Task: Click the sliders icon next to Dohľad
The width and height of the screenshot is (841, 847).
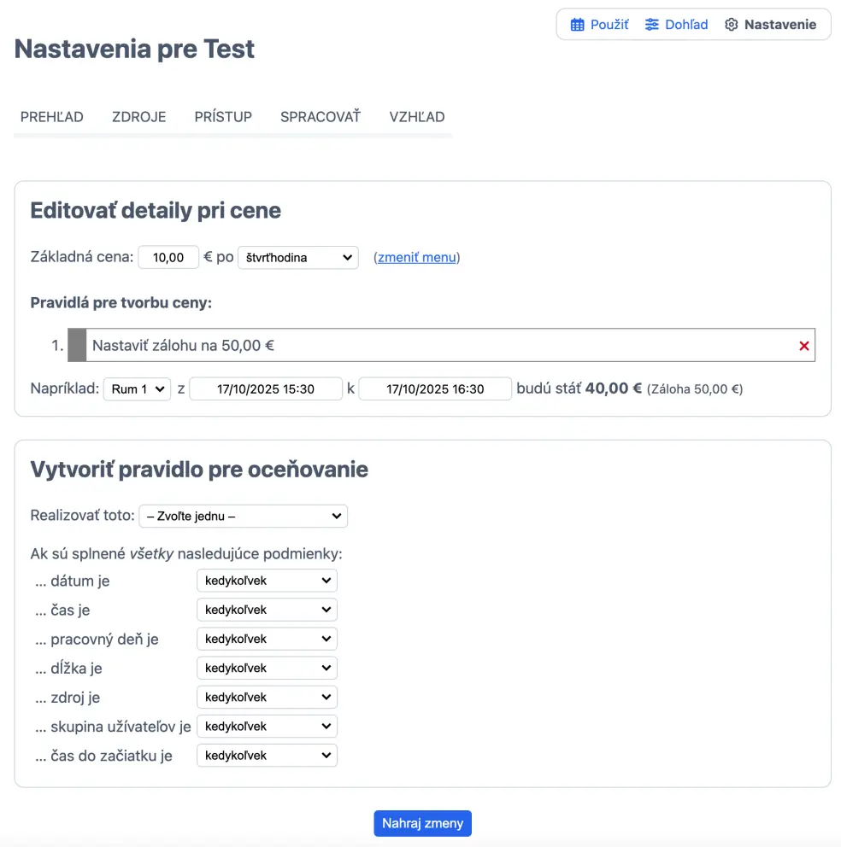Action: [x=652, y=25]
